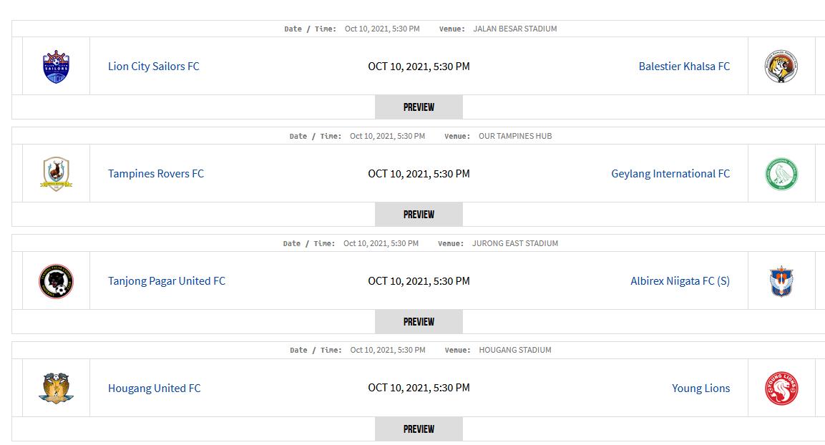The width and height of the screenshot is (825, 445).
Task: Open the Balestier Khalsa FC team link
Action: click(x=684, y=67)
